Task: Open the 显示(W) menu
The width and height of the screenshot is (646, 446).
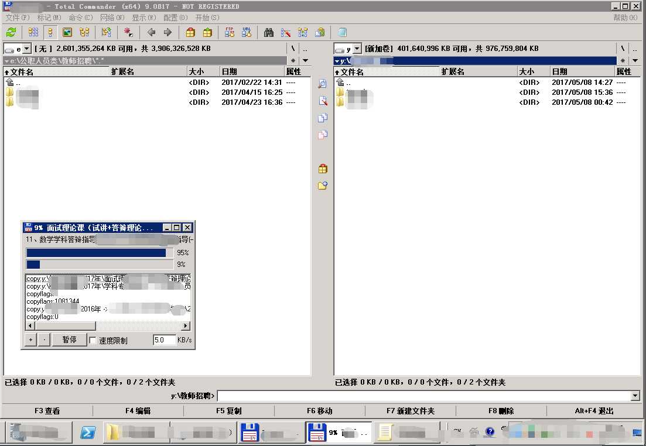Action: 144,18
